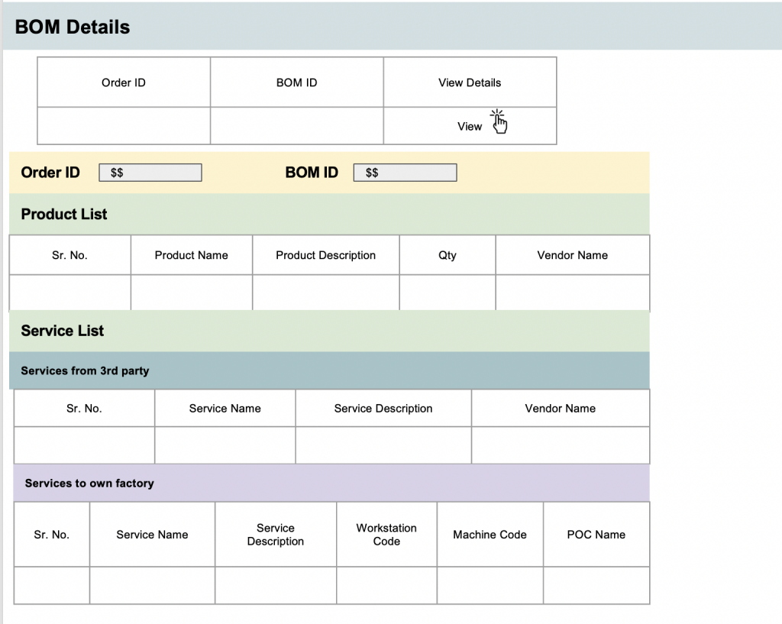Image resolution: width=782 pixels, height=624 pixels.
Task: Select the BOM ID column header in top table
Action: pos(296,82)
